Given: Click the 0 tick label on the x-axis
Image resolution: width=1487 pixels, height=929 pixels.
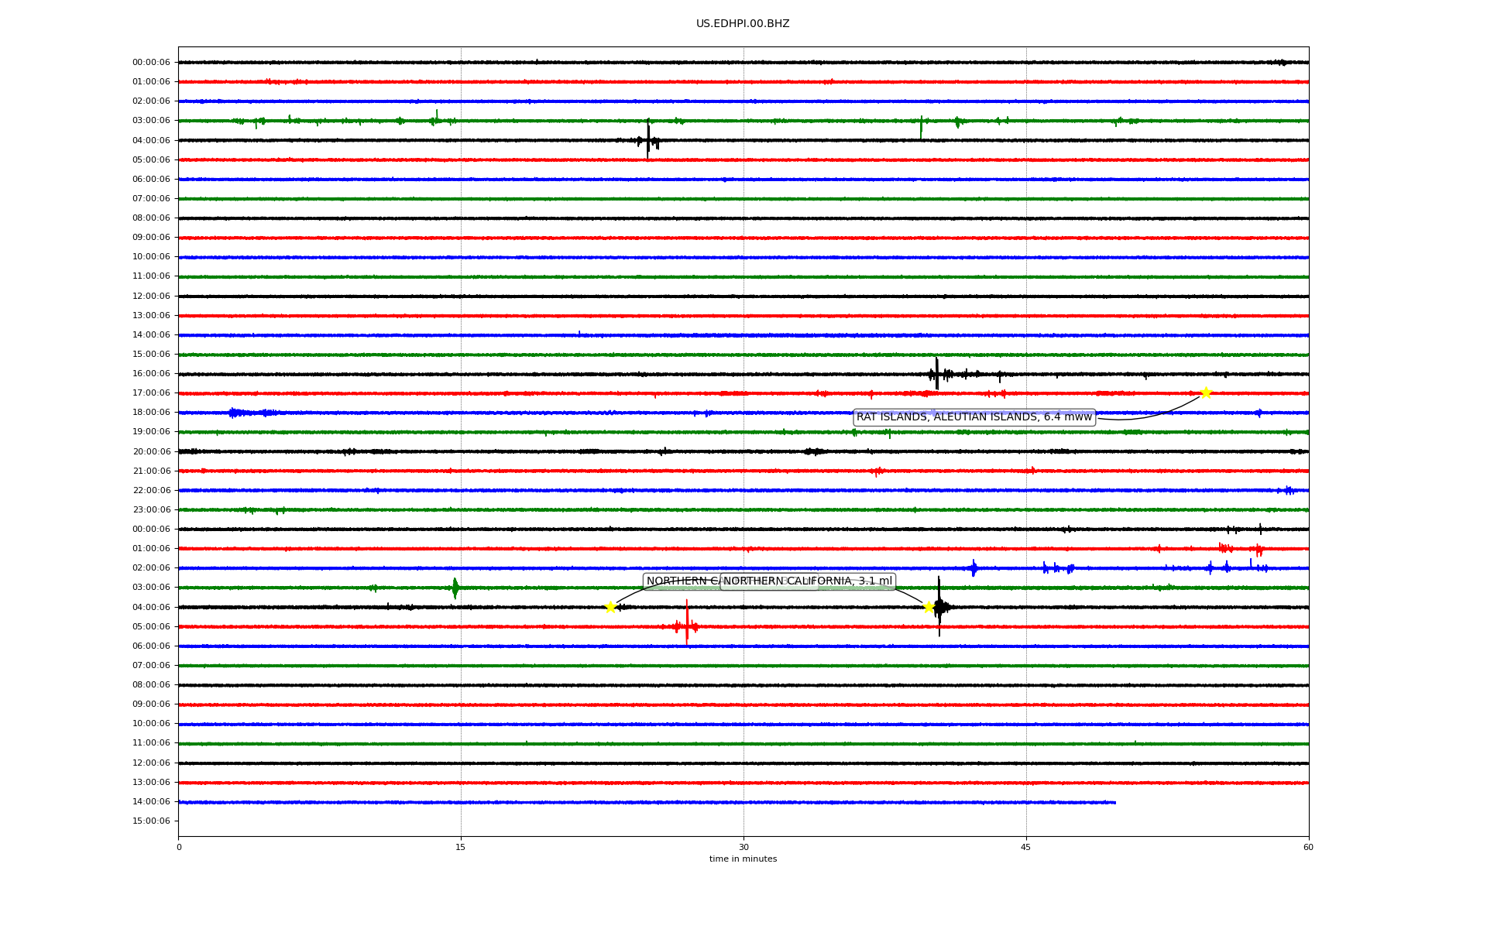Looking at the screenshot, I should click(179, 847).
